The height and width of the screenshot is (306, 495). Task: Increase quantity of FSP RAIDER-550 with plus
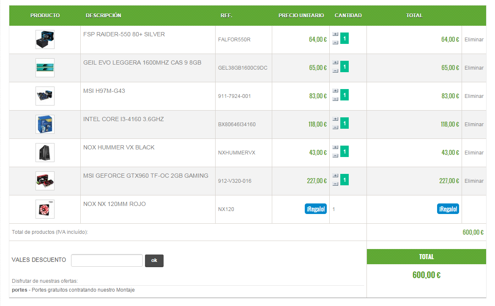335,34
